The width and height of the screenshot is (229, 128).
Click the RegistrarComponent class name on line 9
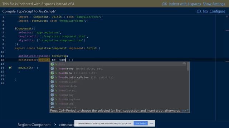point(52,48)
